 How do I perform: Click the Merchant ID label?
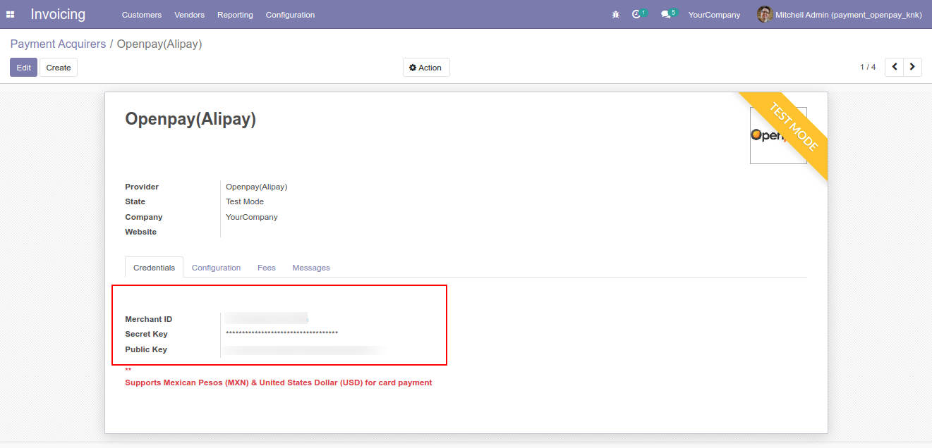pyautogui.click(x=149, y=319)
